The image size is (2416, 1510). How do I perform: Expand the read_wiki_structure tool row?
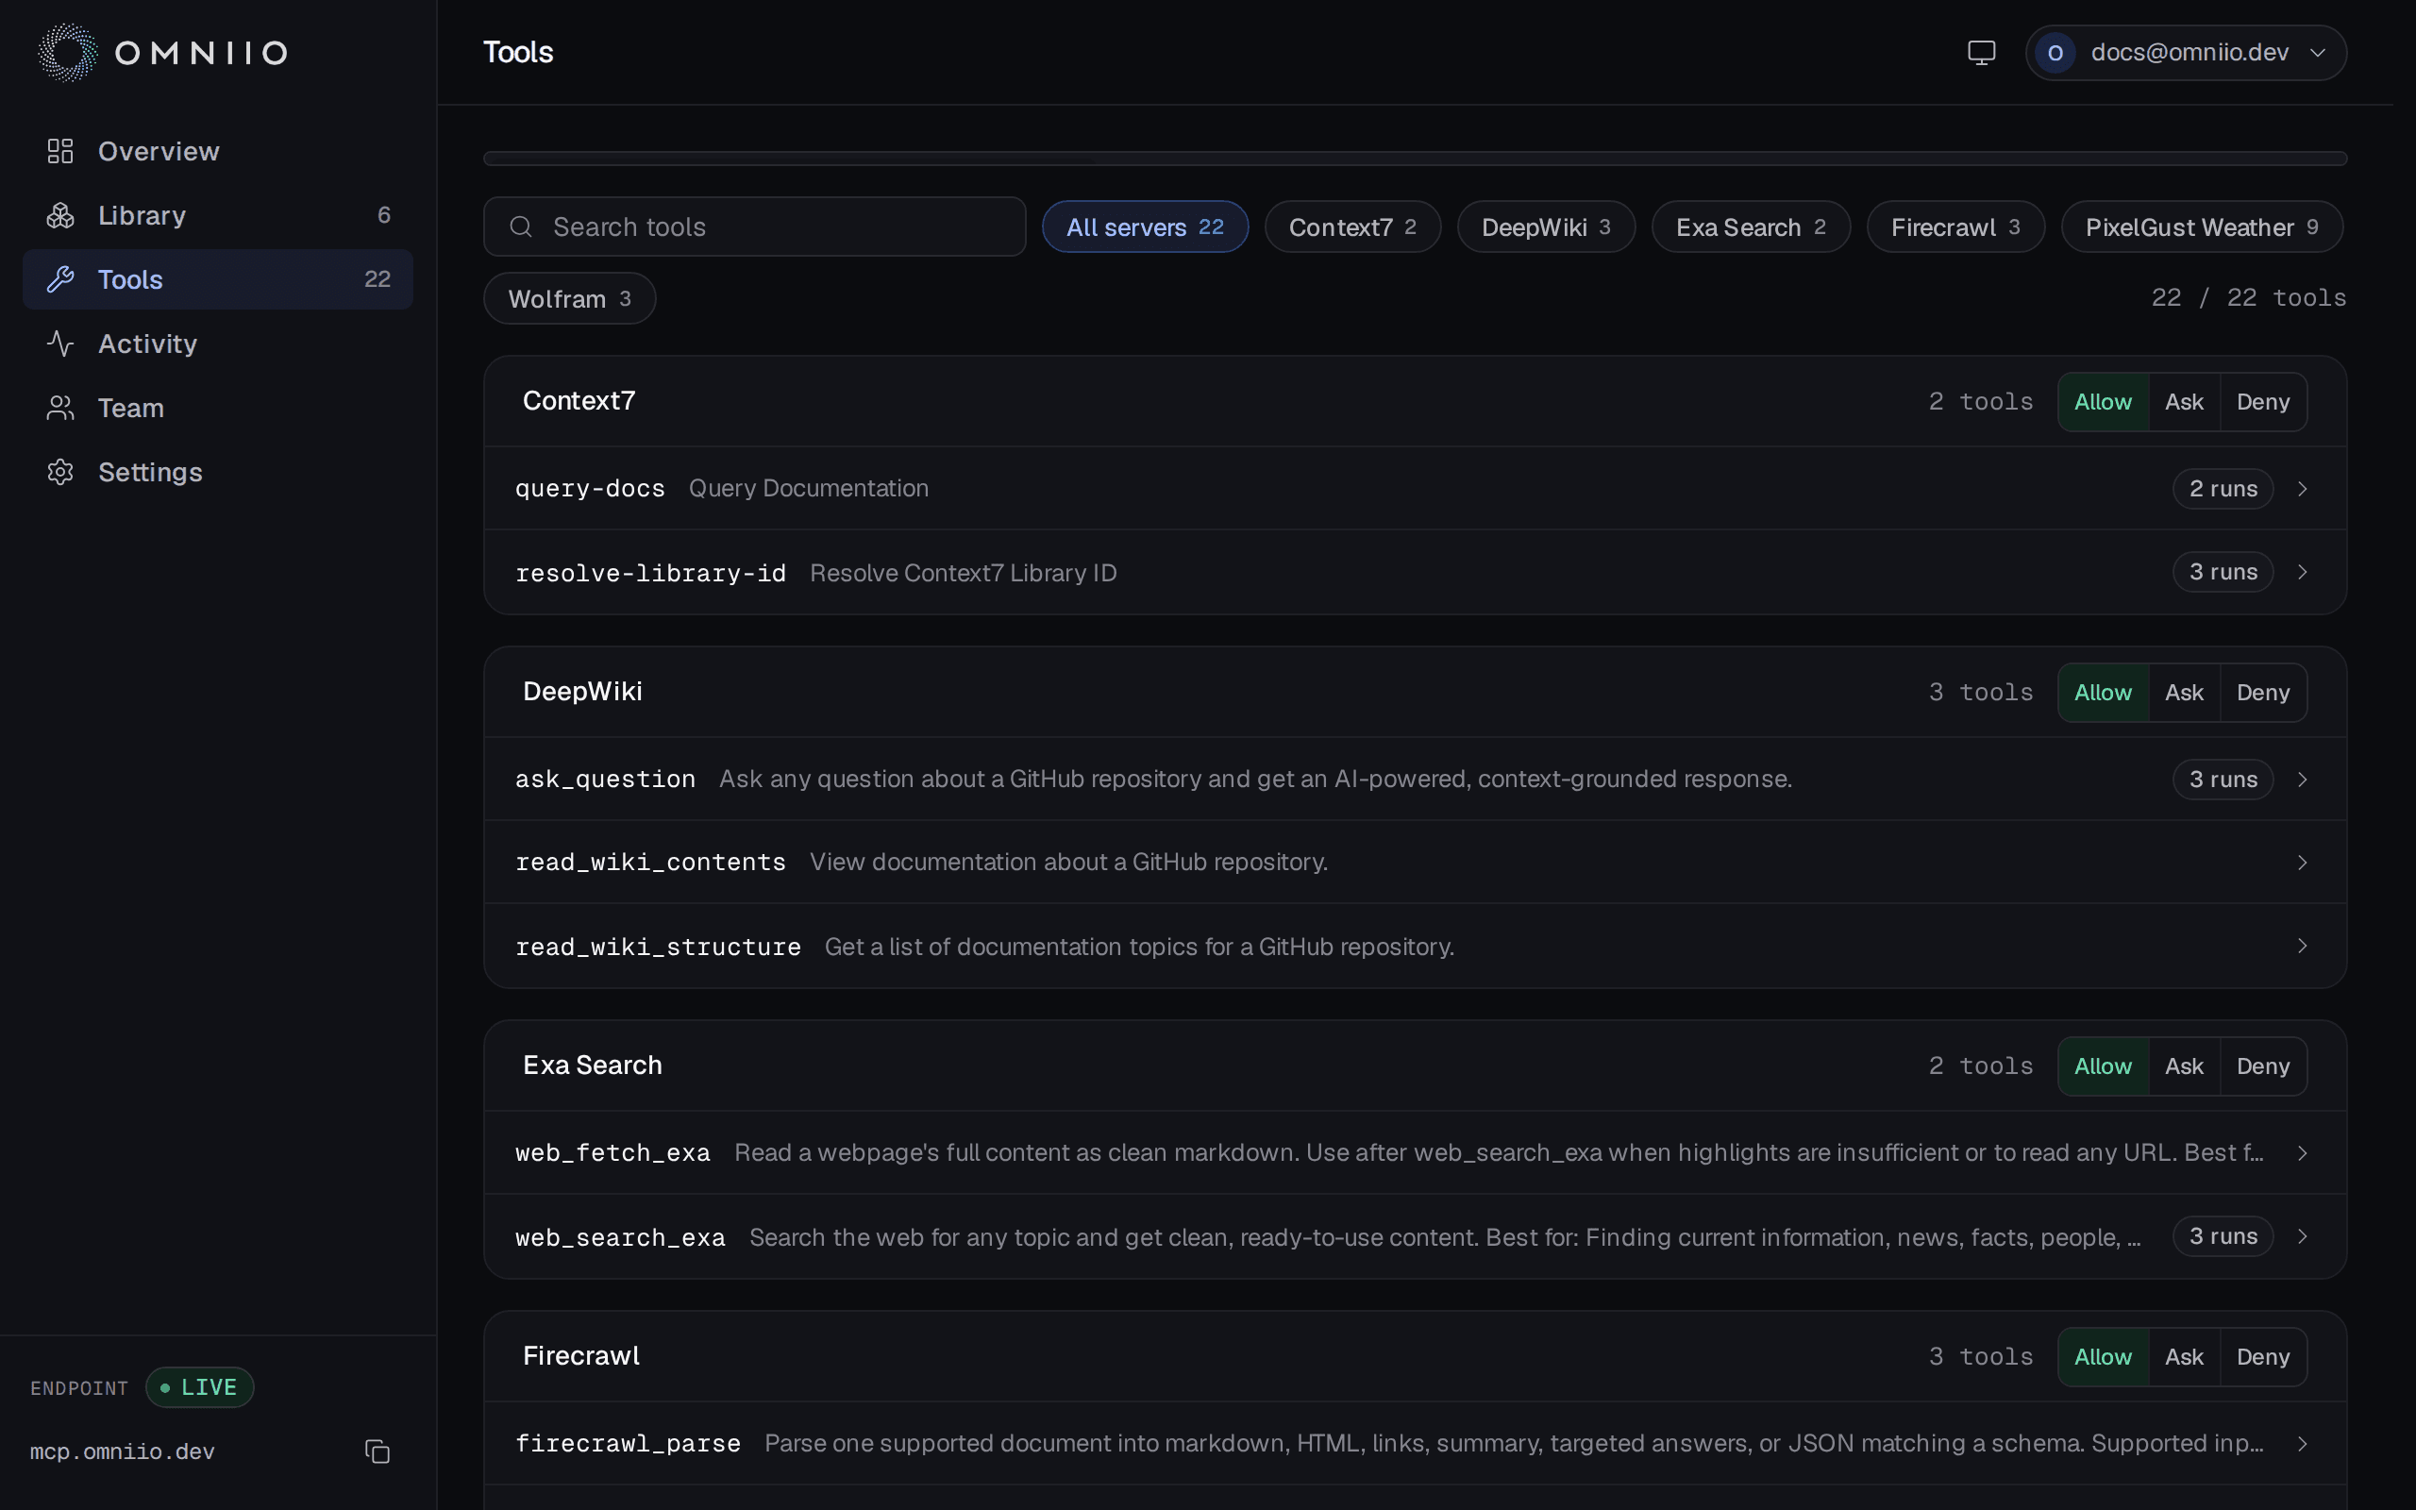[1415, 946]
